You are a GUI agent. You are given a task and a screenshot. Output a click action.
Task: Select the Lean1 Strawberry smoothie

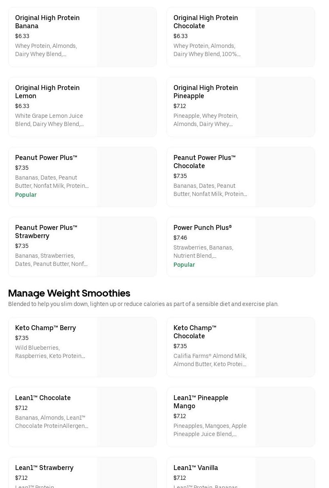tap(44, 468)
